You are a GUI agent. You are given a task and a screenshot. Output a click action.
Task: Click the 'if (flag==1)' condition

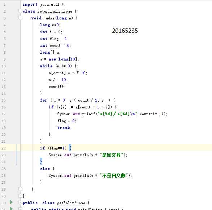coord(53,148)
